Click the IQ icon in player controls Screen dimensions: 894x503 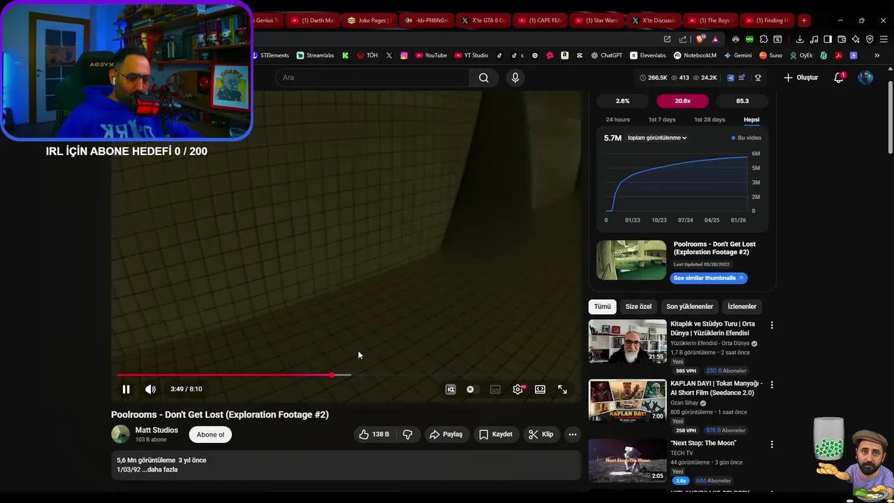tap(450, 389)
